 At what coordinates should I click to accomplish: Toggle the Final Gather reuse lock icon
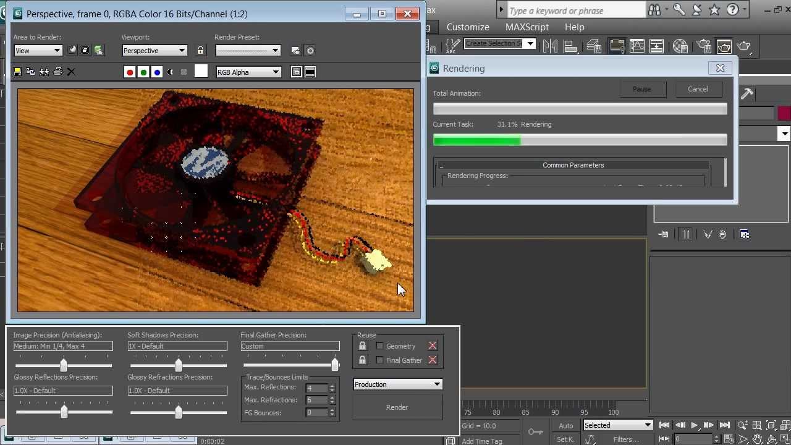coord(363,360)
